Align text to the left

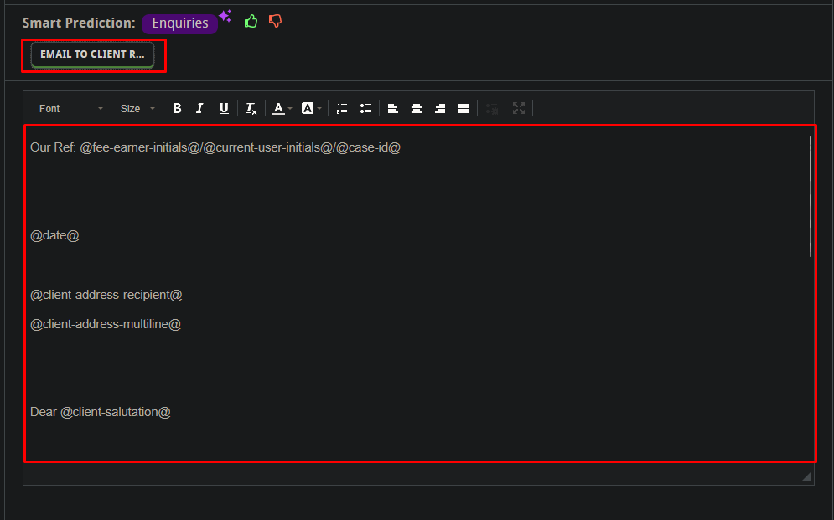point(392,108)
